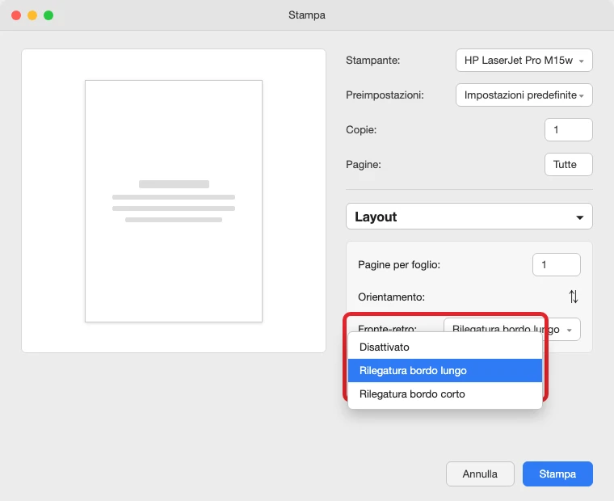Viewport: 614px width, 501px height.
Task: Click the Copie number field
Action: 568,129
